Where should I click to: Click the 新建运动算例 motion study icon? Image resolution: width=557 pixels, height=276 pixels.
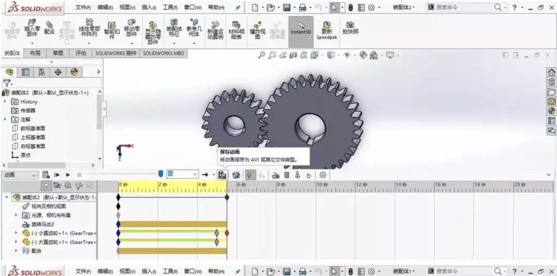tap(215, 30)
